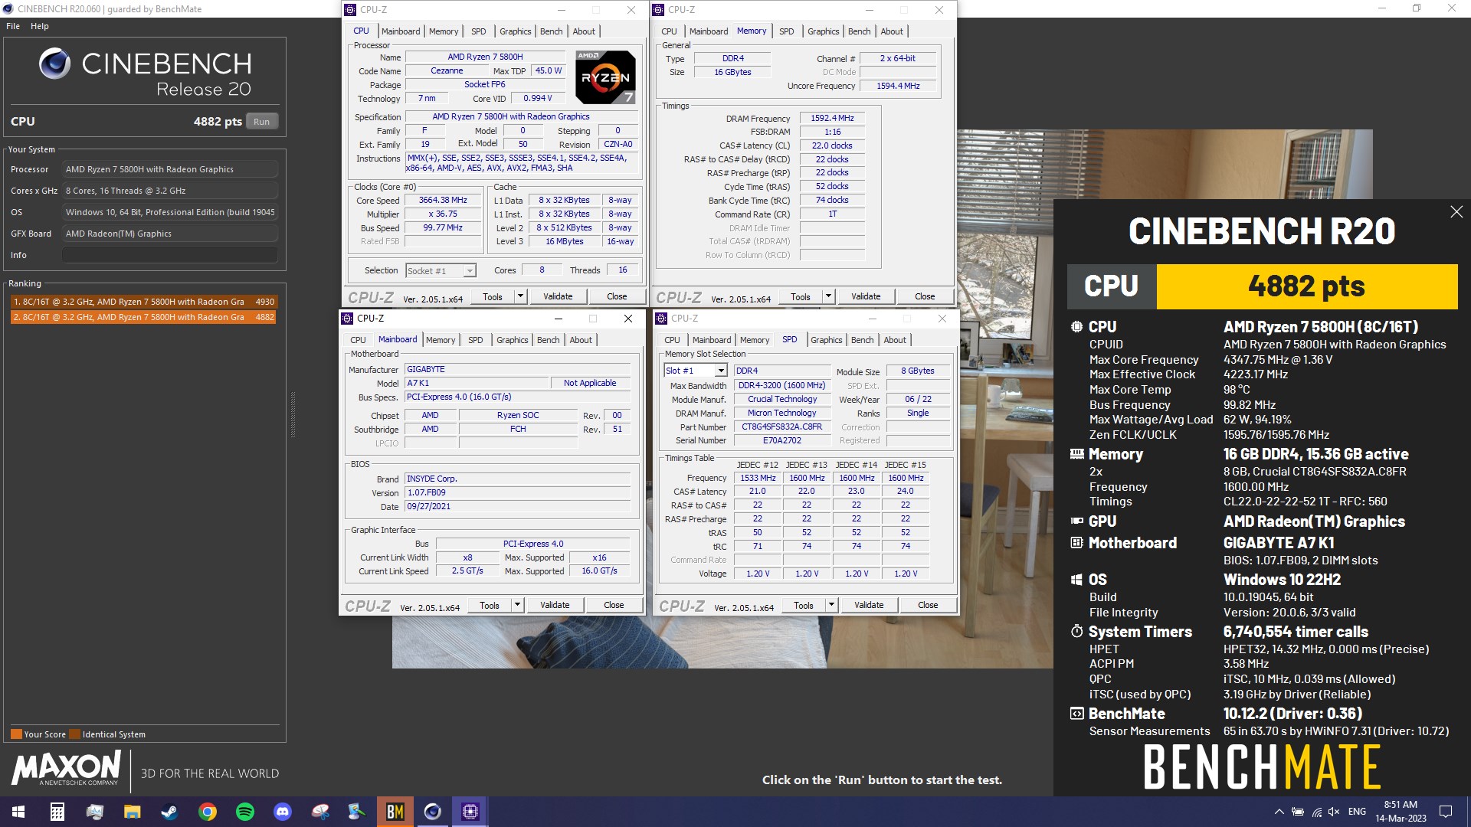The height and width of the screenshot is (827, 1471).
Task: Open BenchMate from the taskbar BM icon
Action: [395, 812]
